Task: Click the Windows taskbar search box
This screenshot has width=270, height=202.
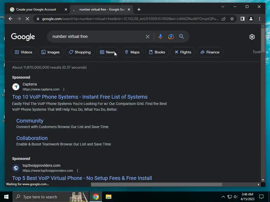Action: (x=51, y=197)
